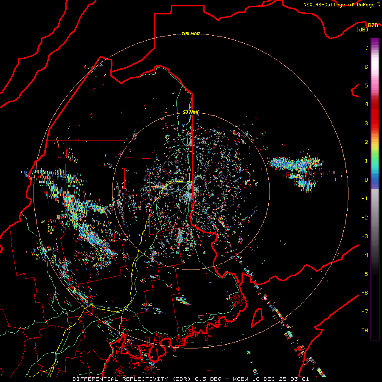The image size is (382, 382).
Task: Click the ZDR color scale bar
Action: 375,188
